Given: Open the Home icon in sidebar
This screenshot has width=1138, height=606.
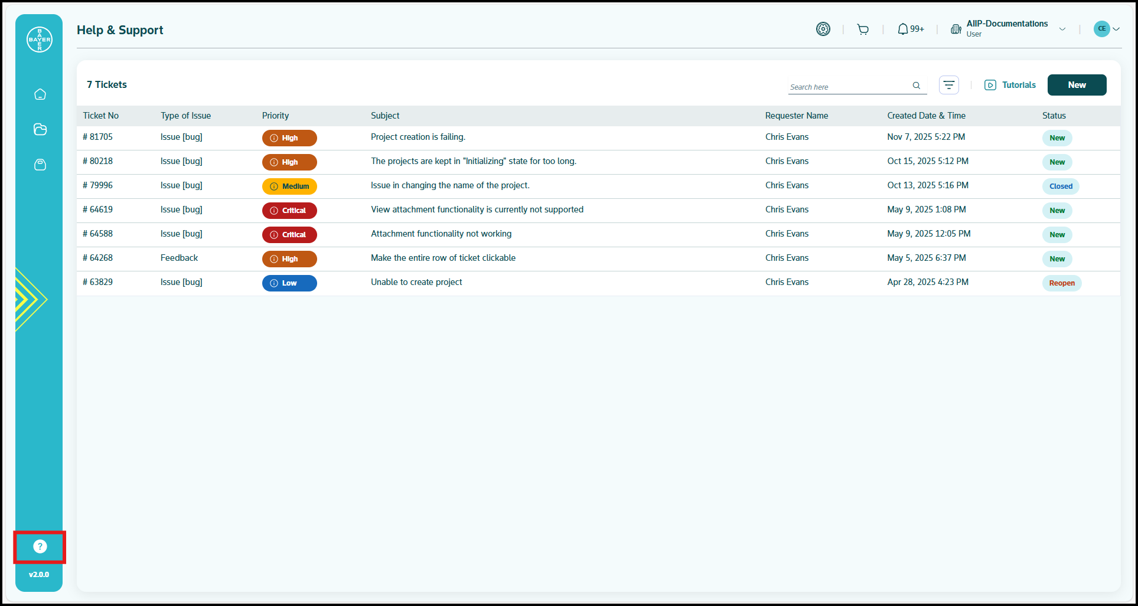Looking at the screenshot, I should (40, 94).
